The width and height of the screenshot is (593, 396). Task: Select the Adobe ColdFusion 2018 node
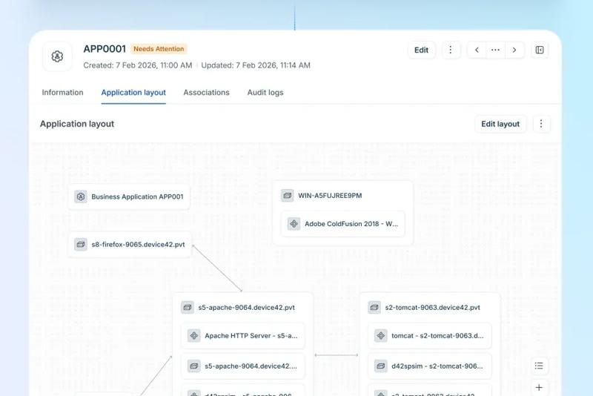coord(343,224)
